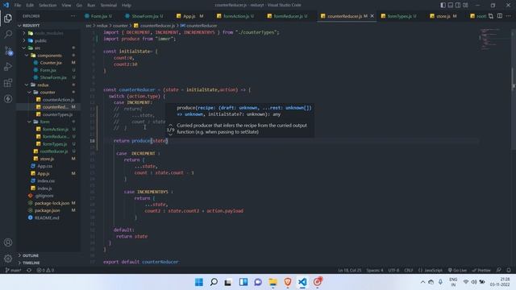Collapse the form folder
Screen dimensions: 516x290
tap(48, 122)
